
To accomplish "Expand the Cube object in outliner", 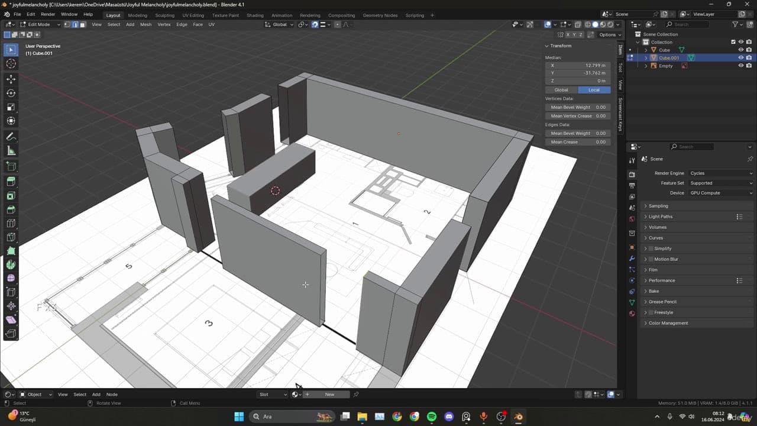I will coord(646,50).
